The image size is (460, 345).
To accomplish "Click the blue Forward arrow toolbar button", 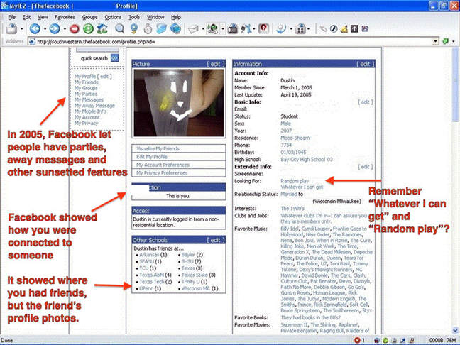I will 55,28.
